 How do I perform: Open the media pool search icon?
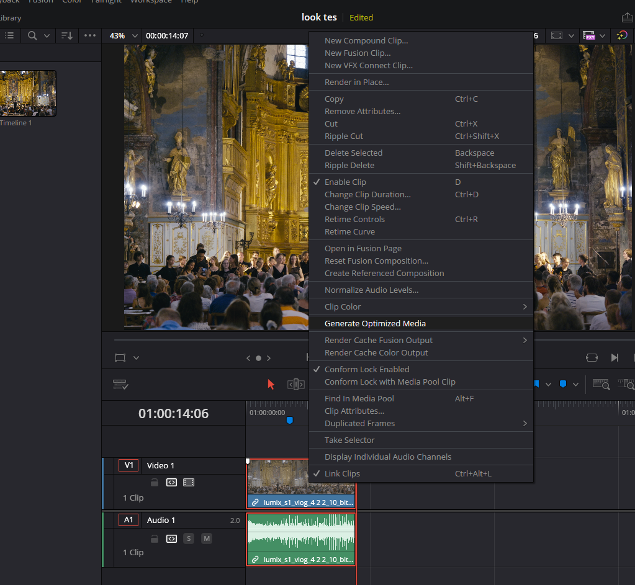(x=32, y=35)
